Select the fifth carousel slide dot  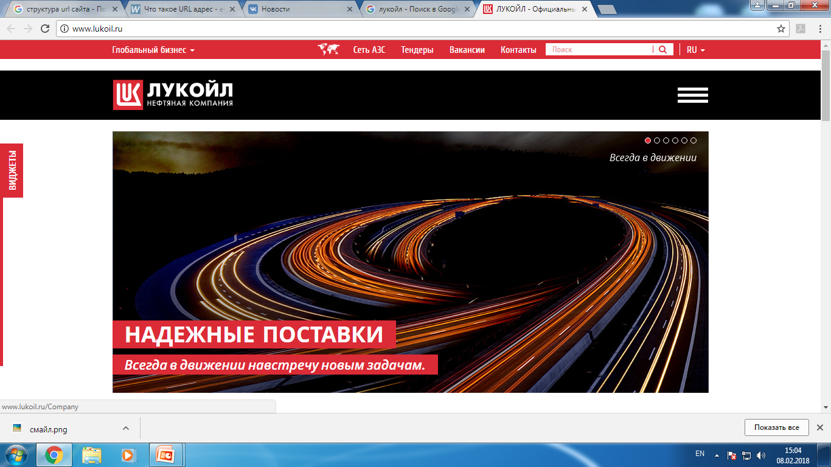tap(684, 140)
